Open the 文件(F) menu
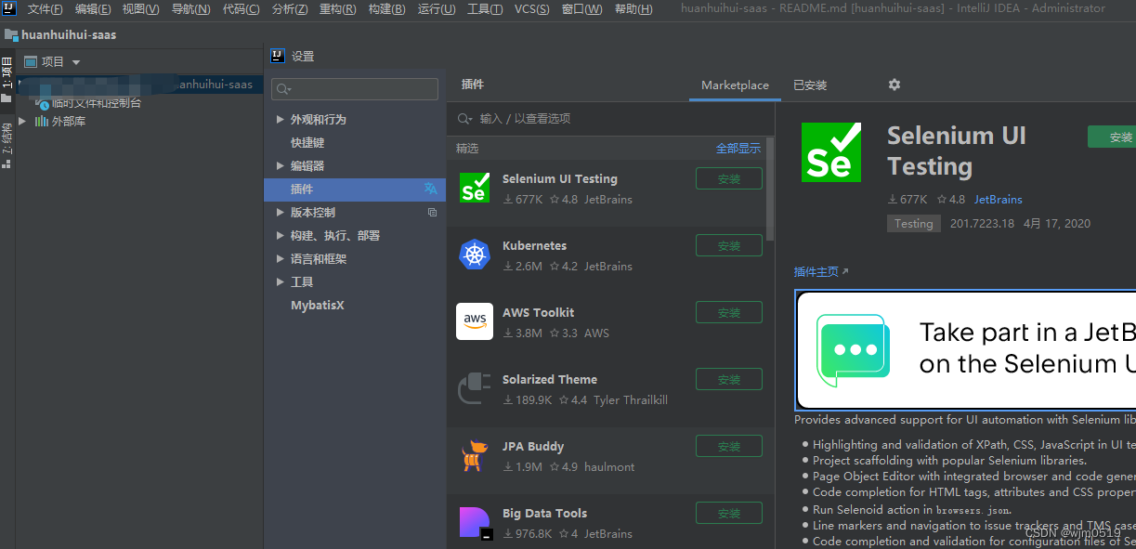Image resolution: width=1136 pixels, height=549 pixels. click(x=46, y=9)
